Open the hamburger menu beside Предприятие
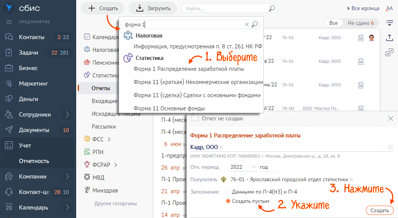This screenshot has height=218, width=398. (x=9, y=22)
